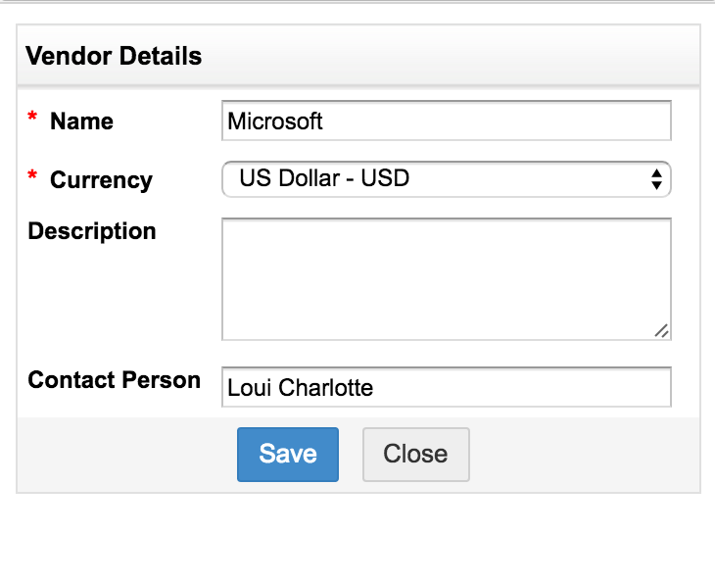Click the Vendor Details header title

(114, 56)
